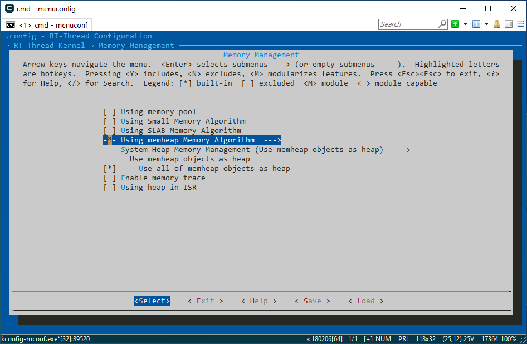Click Memory Management in the breadcrumb path

[x=136, y=45]
